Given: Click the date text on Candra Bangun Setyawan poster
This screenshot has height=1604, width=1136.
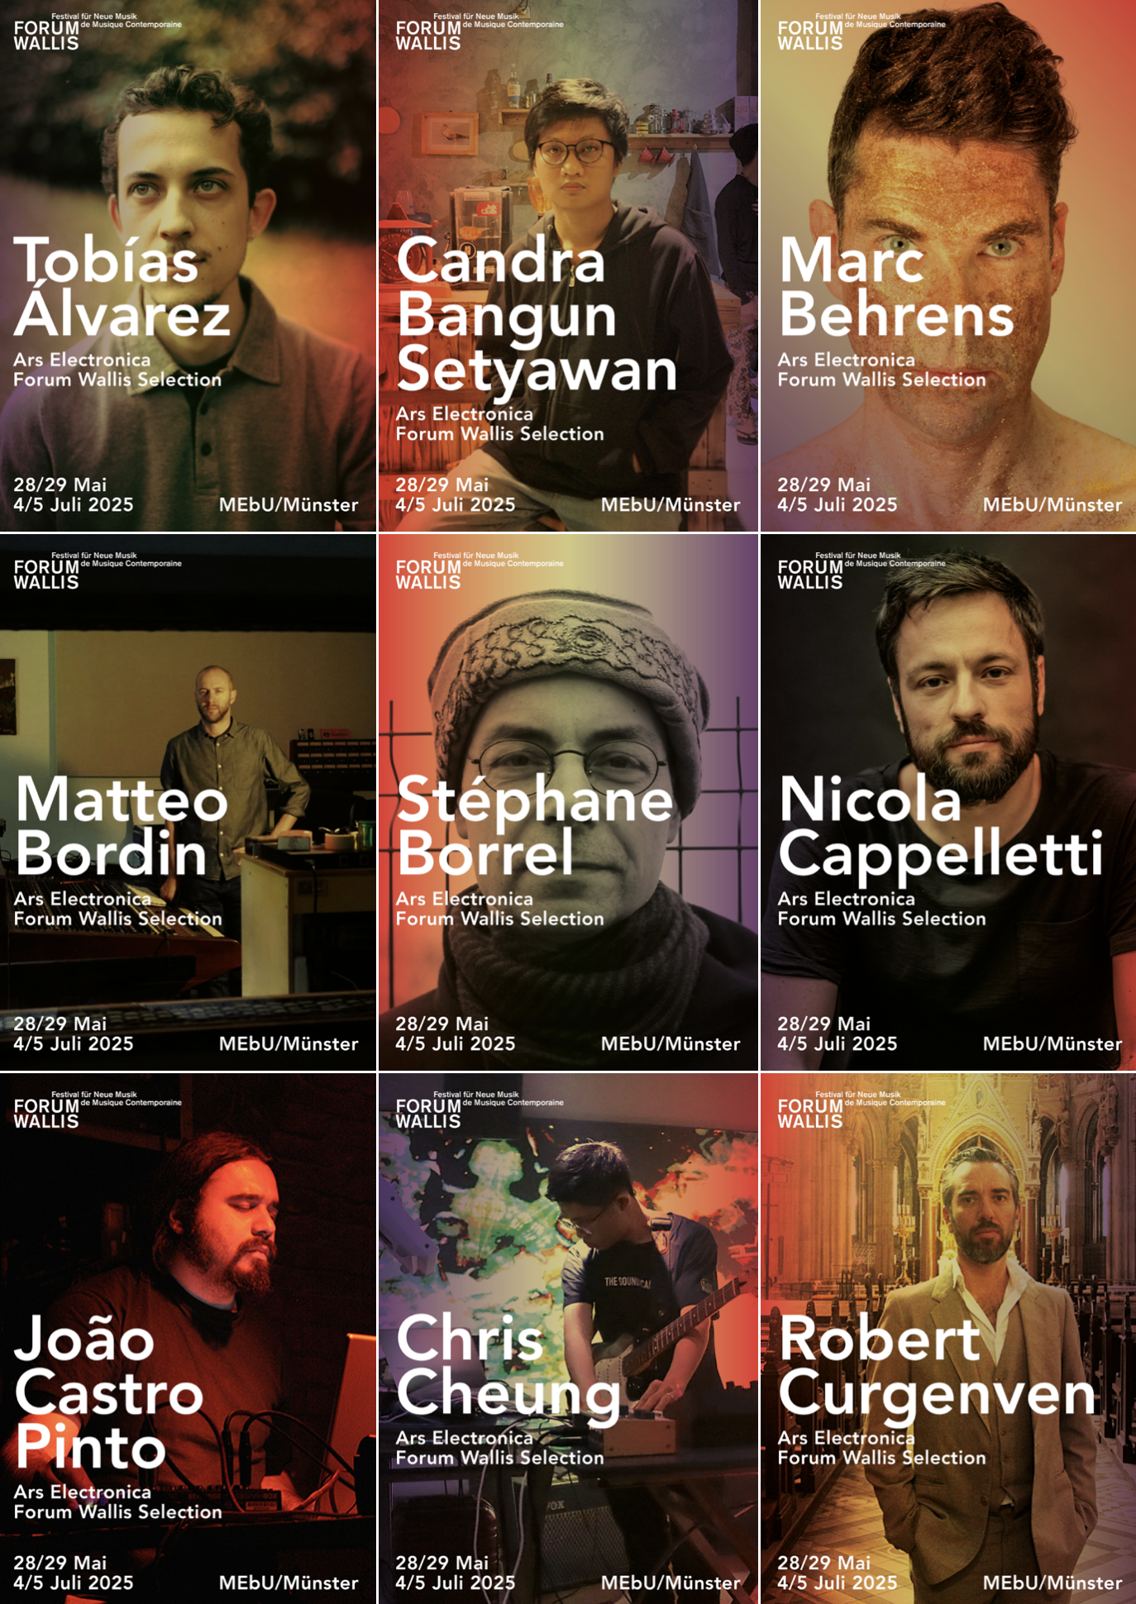Looking at the screenshot, I should (x=455, y=494).
